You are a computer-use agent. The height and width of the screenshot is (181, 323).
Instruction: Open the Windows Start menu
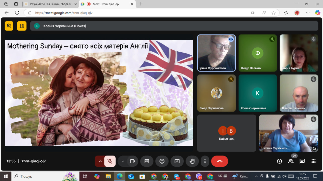coord(6,176)
